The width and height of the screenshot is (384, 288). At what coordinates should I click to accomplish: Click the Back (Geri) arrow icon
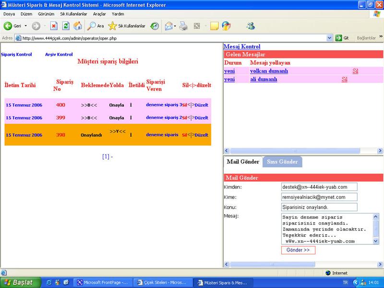8,26
